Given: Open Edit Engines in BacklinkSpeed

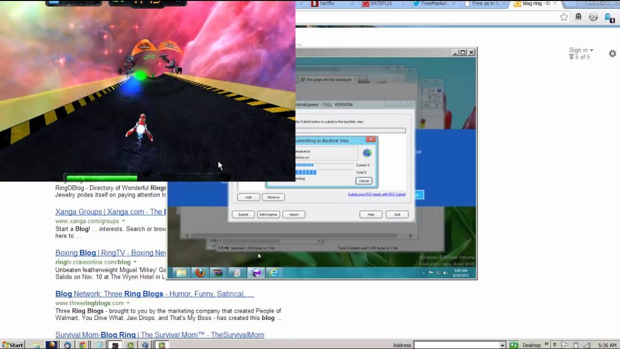Looking at the screenshot, I should click(268, 214).
